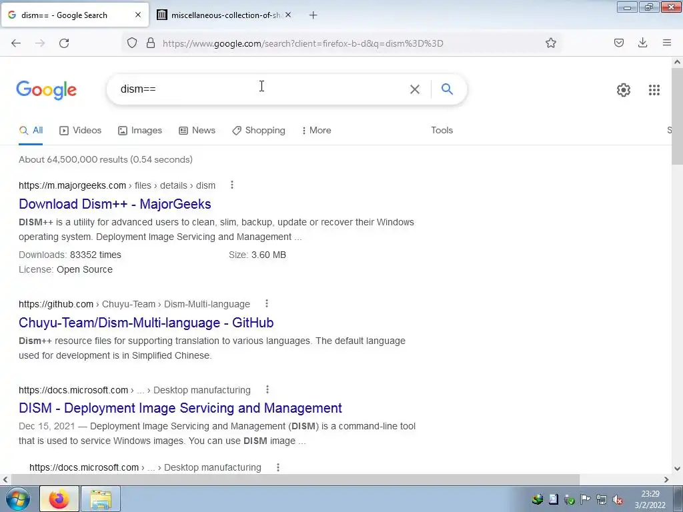Open the Downloads panel

click(642, 43)
